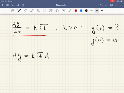This screenshot has width=124, height=93.
Task: Open the page thumbnails grid view
Action: click(x=7, y=5)
